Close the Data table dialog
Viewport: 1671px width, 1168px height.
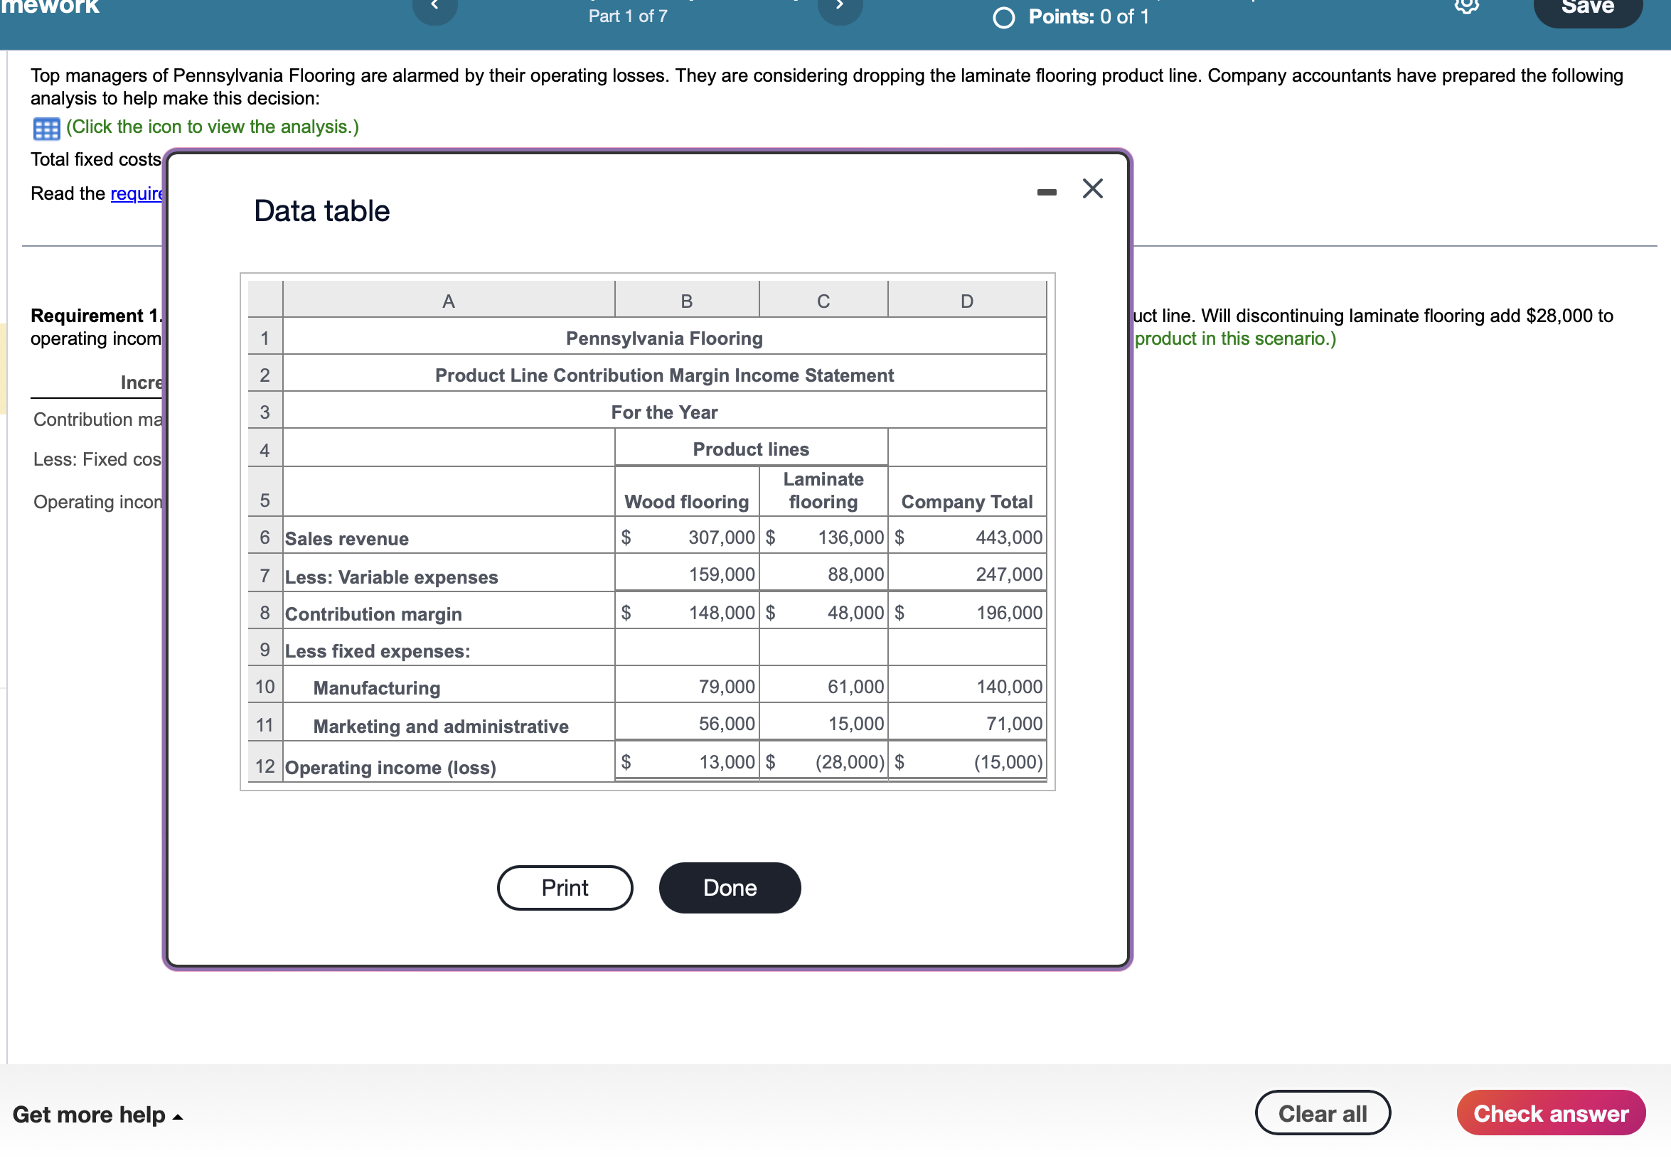1091,189
